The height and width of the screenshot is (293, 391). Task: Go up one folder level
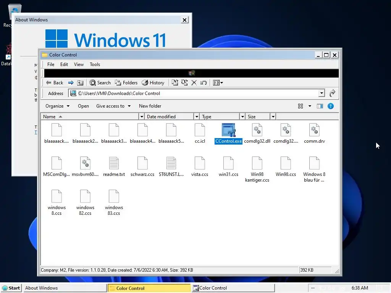80,83
